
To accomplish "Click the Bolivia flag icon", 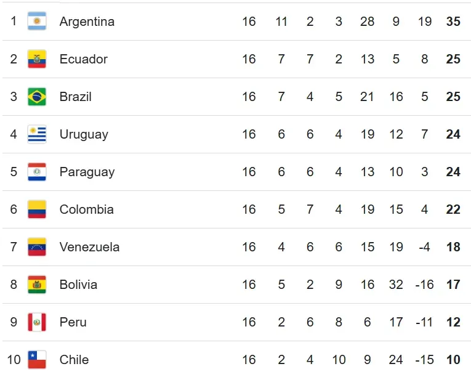I will pos(37,285).
